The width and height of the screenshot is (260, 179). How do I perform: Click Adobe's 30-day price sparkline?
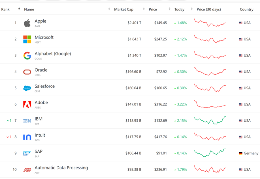pyautogui.click(x=210, y=104)
